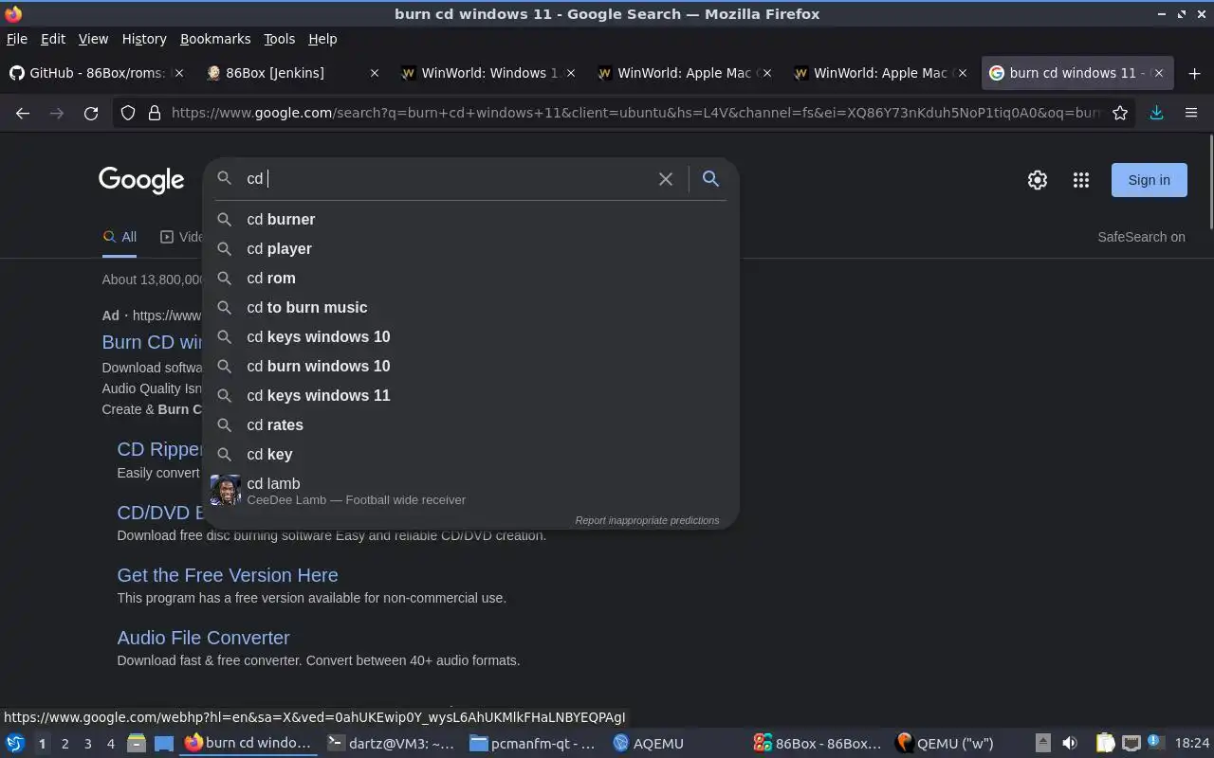The height and width of the screenshot is (758, 1214).
Task: Select suggestion cd burn windows 10
Action: click(x=471, y=366)
